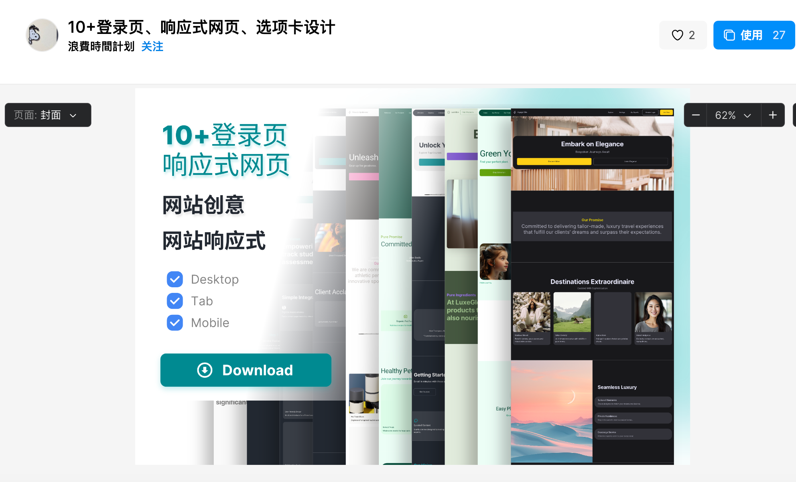Toggle the Mobile checkbox

tap(175, 323)
